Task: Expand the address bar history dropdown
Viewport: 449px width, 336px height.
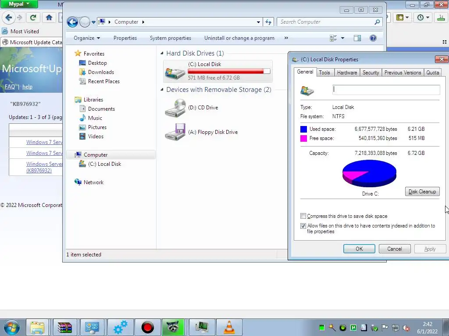Action: (258, 22)
